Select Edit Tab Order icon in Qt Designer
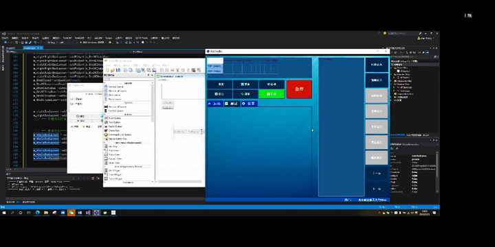This screenshot has height=247, width=495. point(154,70)
